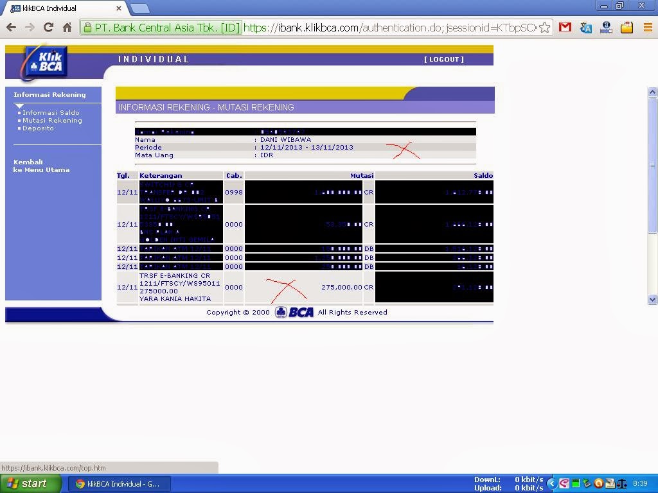The image size is (658, 493).
Task: Expand hidden system tray icons arrow
Action: 552,484
